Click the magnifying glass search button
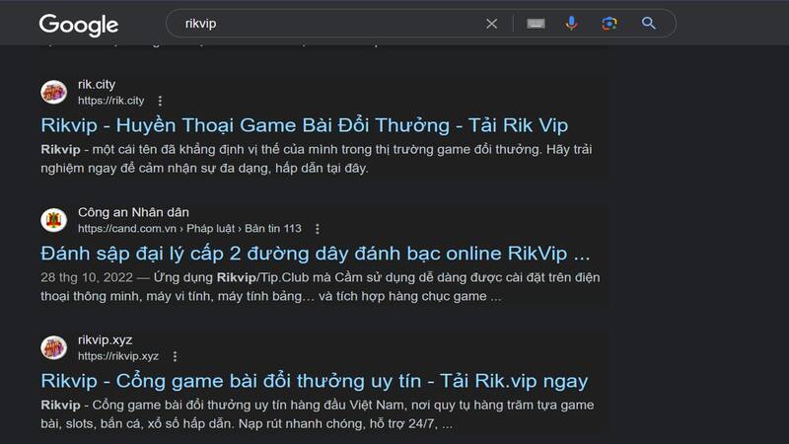The height and width of the screenshot is (444, 789). (x=648, y=24)
